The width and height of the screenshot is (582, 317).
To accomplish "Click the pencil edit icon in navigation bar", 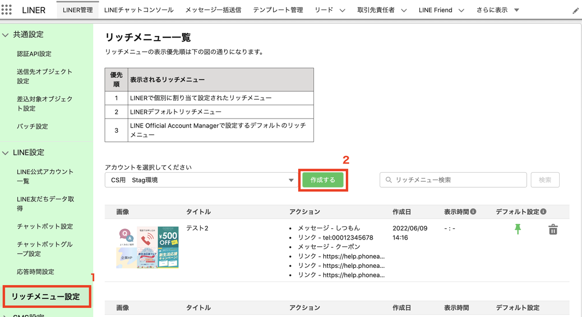I will (575, 11).
